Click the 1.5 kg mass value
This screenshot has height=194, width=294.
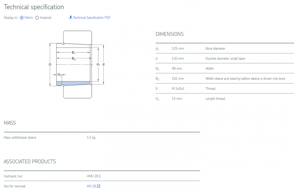point(91,138)
